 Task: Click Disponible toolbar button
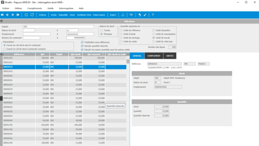[63, 15]
